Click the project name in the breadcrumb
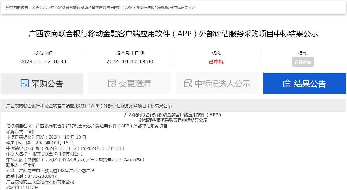Image resolution: width=347 pixels, height=190 pixels. [x=123, y=7]
